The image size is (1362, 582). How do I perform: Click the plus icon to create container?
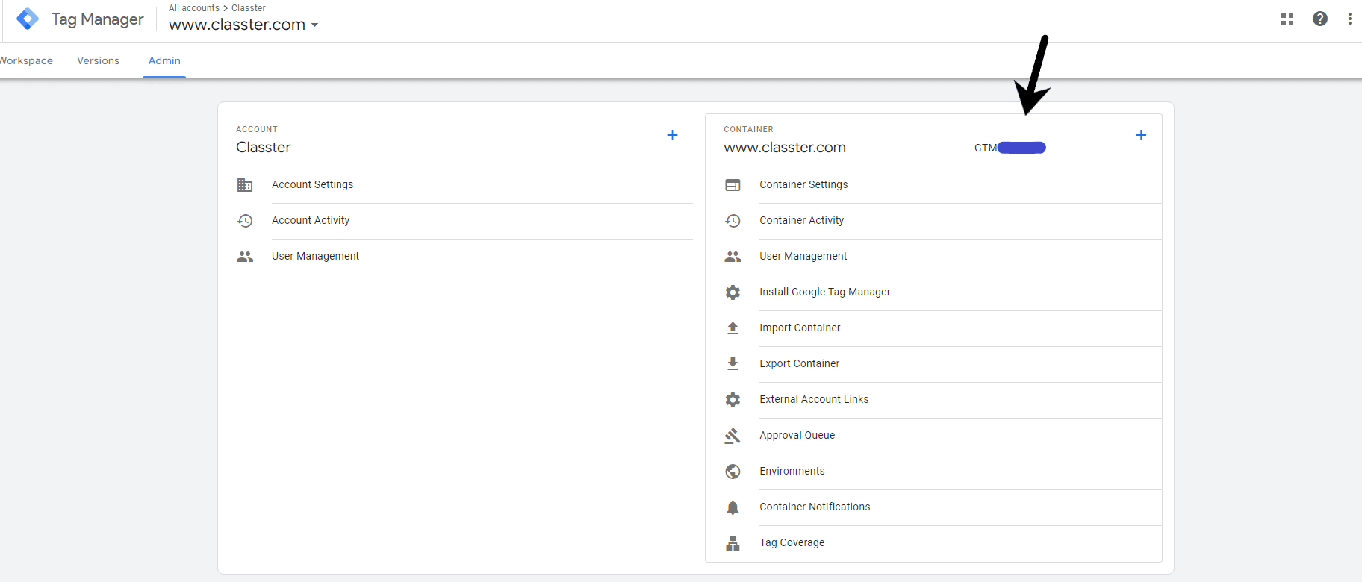(1141, 135)
